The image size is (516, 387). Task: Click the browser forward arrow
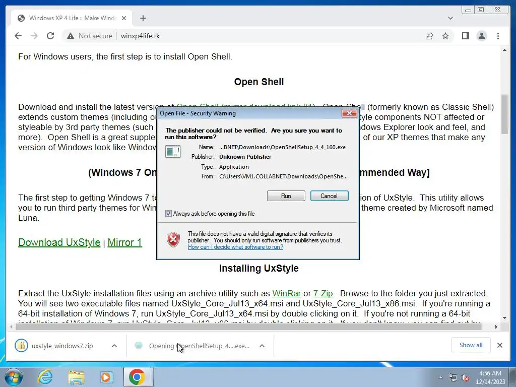[x=34, y=36]
